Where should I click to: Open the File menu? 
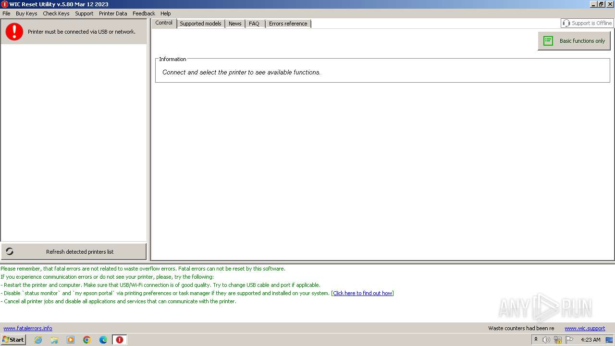pyautogui.click(x=6, y=13)
